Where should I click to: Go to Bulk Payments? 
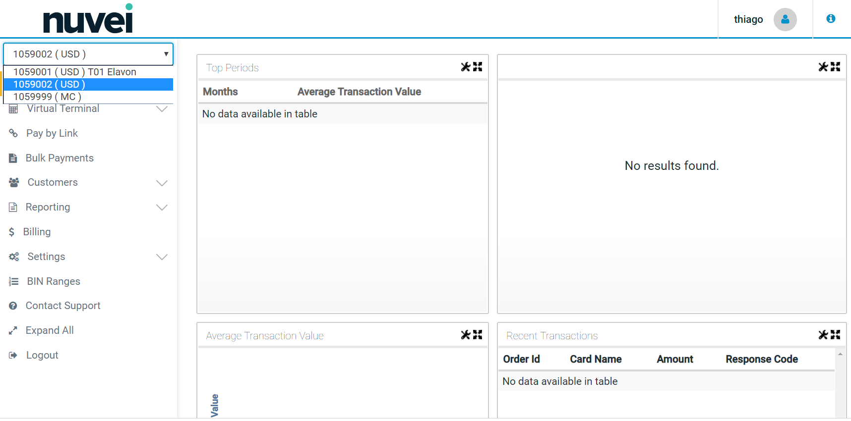pos(60,158)
